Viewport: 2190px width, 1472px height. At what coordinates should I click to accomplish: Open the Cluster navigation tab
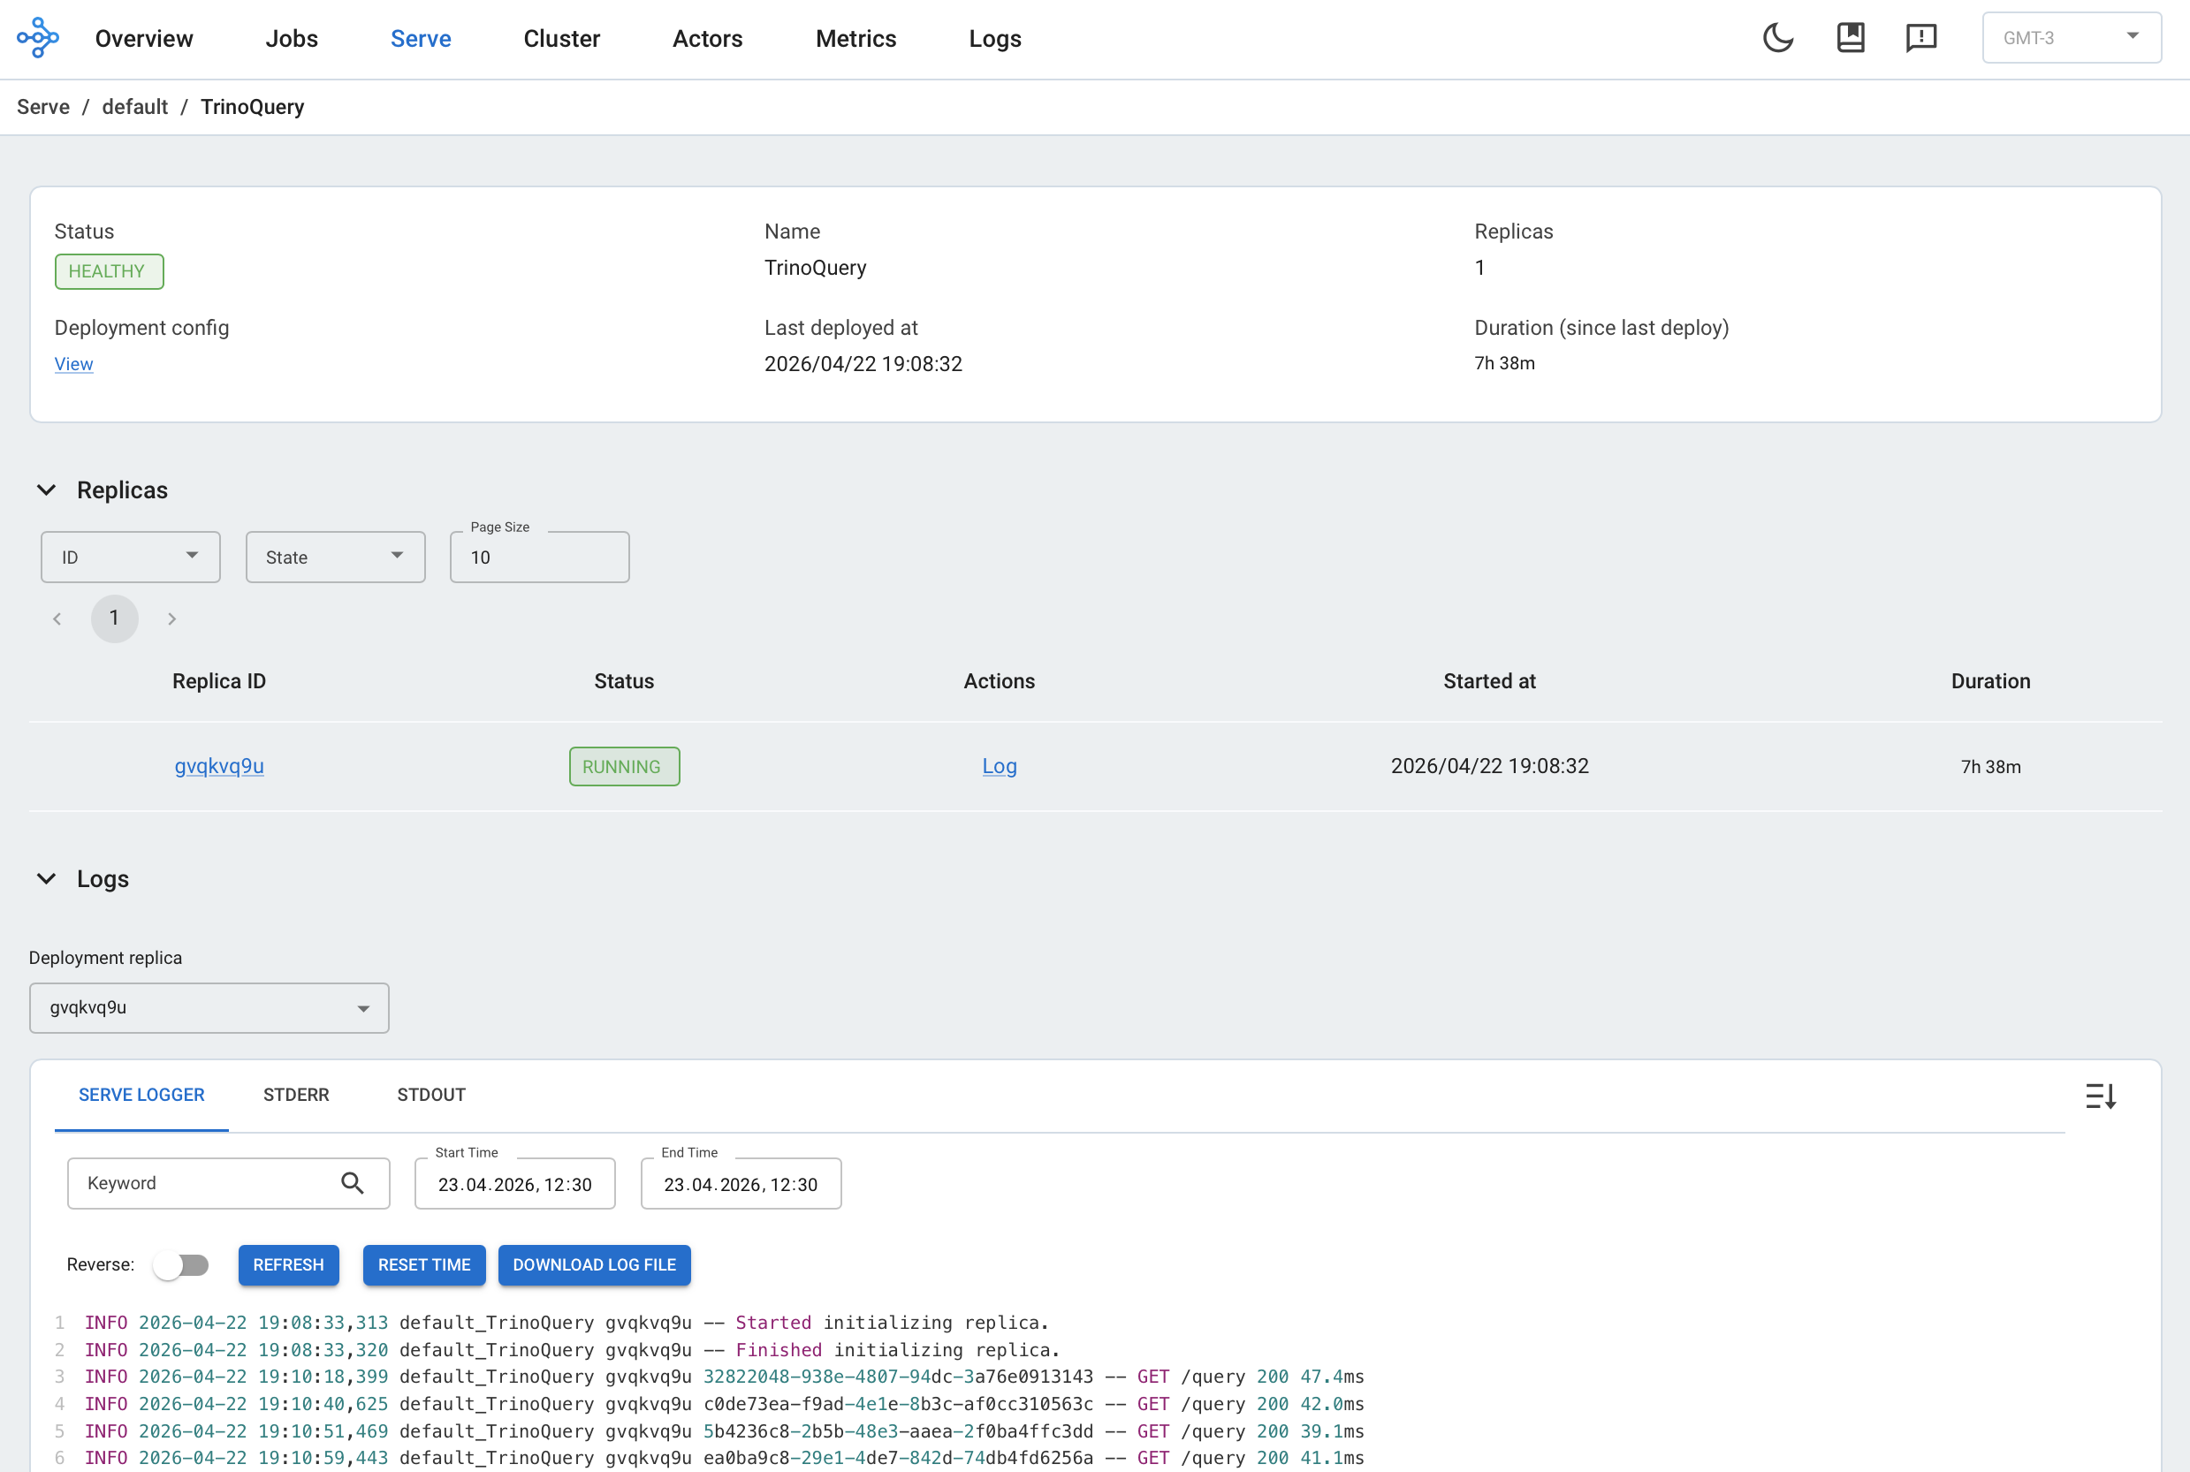(x=560, y=39)
